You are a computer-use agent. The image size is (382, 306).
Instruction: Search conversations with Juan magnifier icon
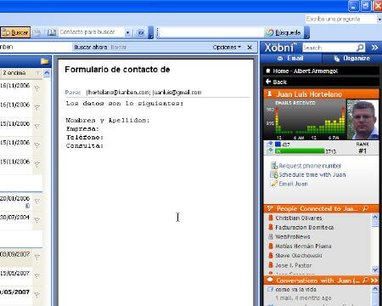(x=365, y=280)
